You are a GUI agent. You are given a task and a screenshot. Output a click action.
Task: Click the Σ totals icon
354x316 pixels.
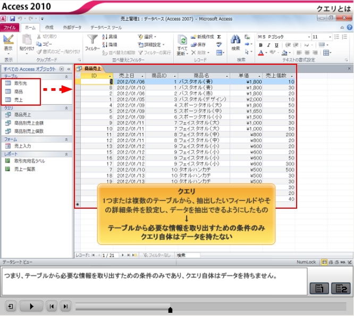tap(219, 37)
